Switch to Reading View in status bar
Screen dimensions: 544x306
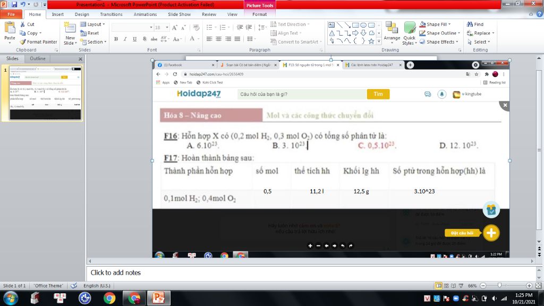tap(454, 285)
